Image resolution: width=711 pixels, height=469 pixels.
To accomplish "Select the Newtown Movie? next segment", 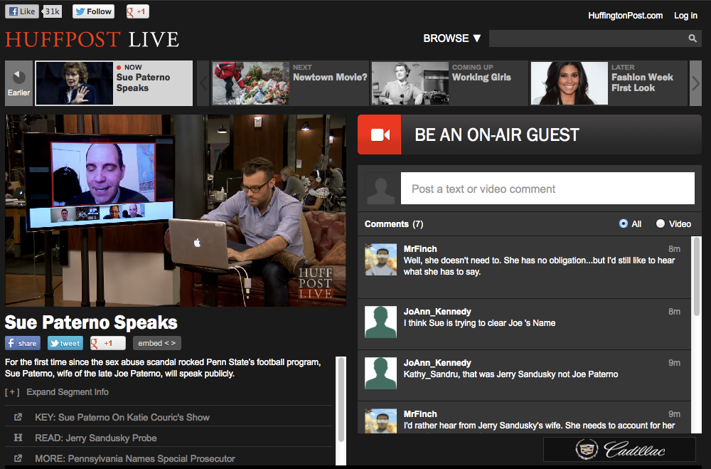I will point(290,83).
